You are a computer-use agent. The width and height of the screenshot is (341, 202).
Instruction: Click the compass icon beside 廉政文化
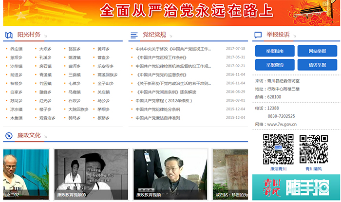(9, 135)
